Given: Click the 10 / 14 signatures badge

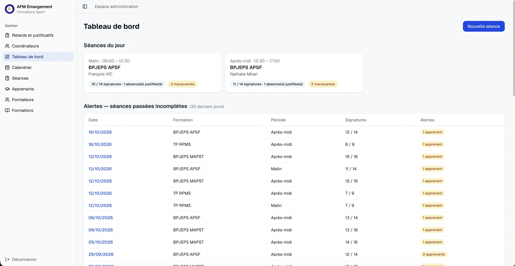Looking at the screenshot, I should point(127,84).
